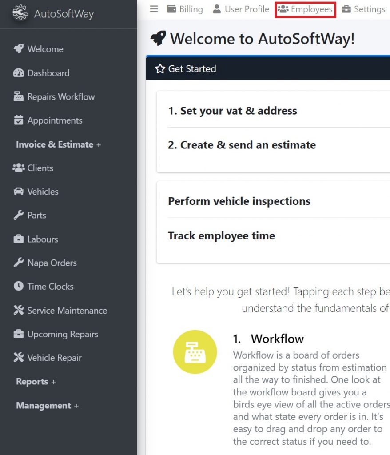
Task: Click the rocket icon beside Welcome heading
Action: [158, 38]
